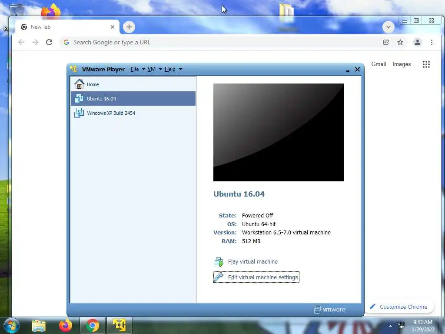Click the Chrome back arrow
The width and height of the screenshot is (445, 334).
click(21, 42)
